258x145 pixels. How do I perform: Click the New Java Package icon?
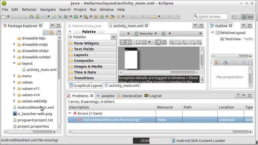96,17
